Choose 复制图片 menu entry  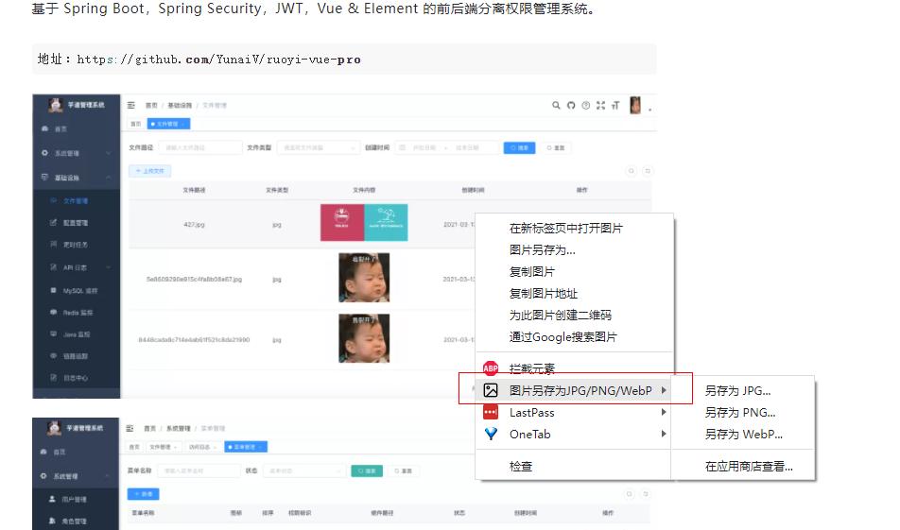[532, 272]
